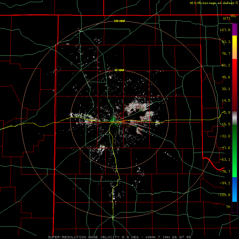239x239 pixels.
Task: Select the 61.2 velocity scale label
Action: (226, 65)
